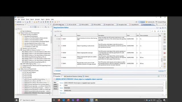Click the Open Perspective icon

(136, 22)
